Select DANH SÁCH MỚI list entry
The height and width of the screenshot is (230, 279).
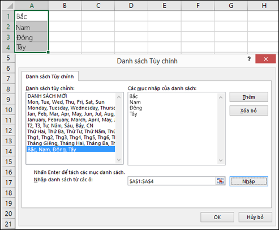point(71,96)
